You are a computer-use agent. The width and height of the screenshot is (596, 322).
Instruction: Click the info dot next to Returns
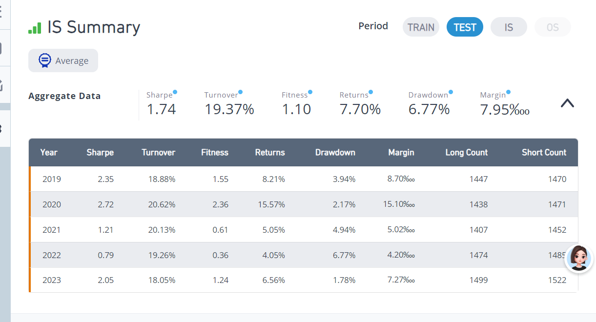370,92
